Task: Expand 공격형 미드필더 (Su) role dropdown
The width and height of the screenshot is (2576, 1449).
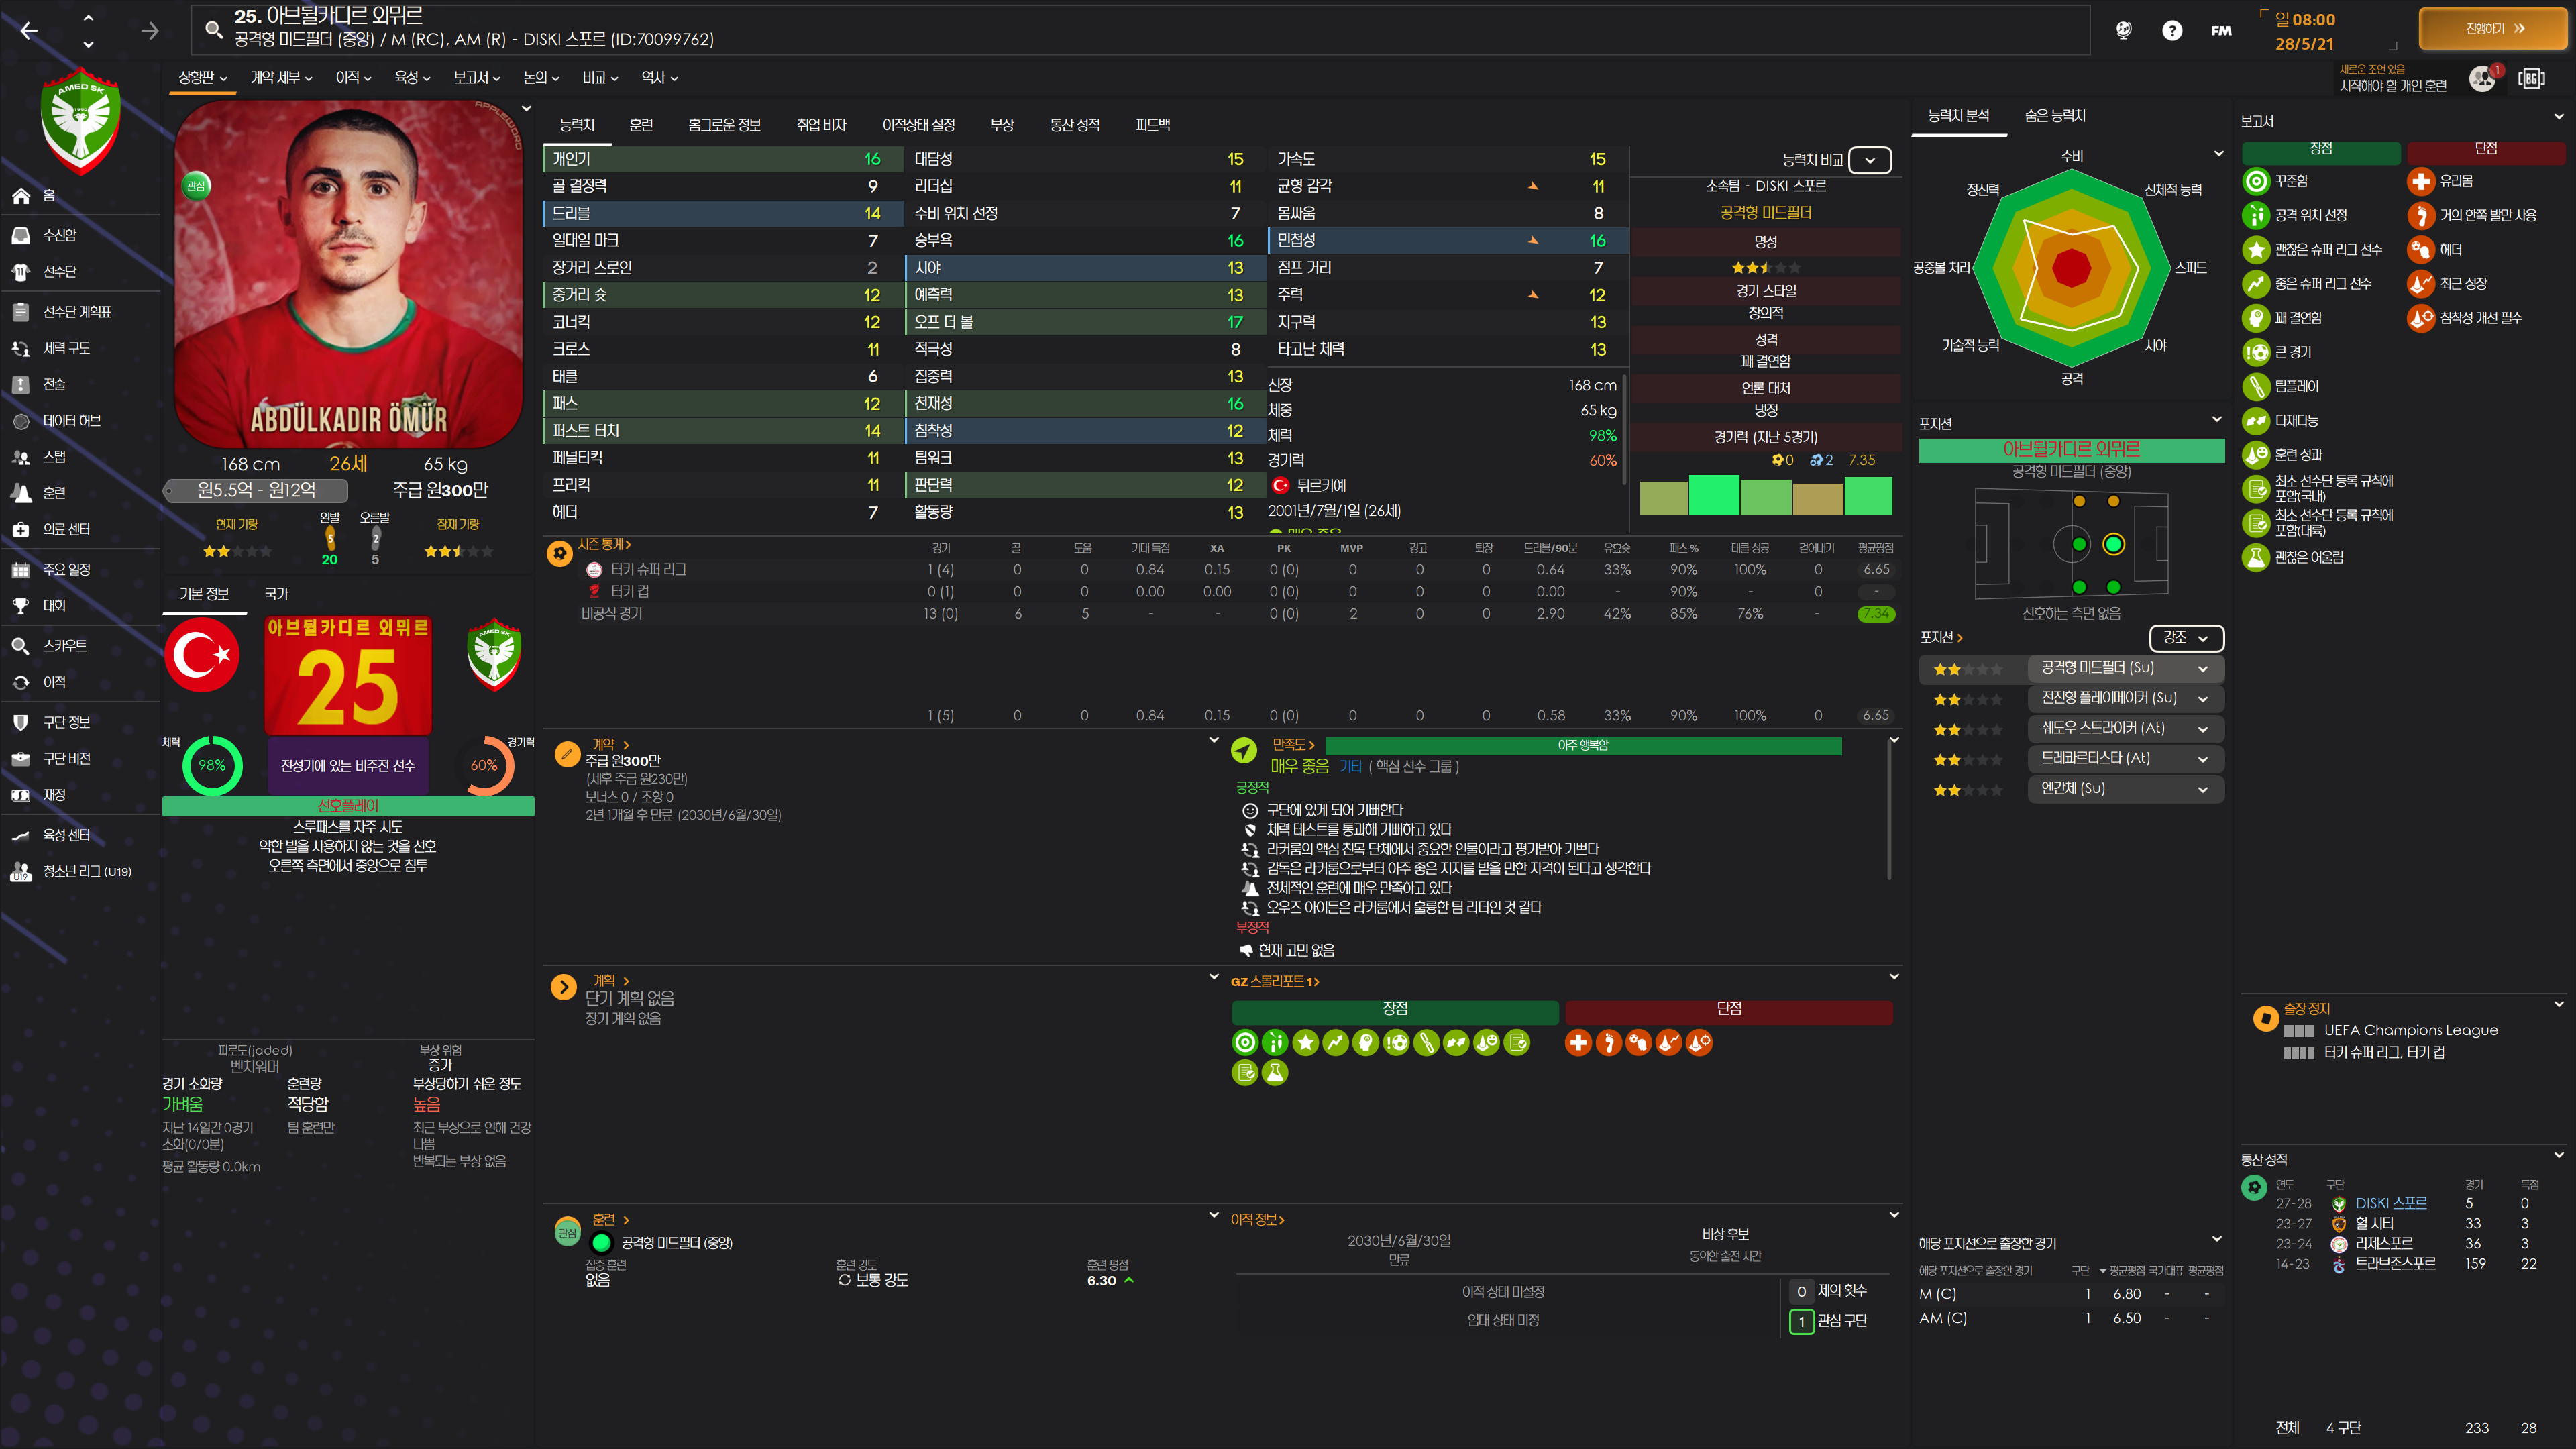Action: 2203,668
